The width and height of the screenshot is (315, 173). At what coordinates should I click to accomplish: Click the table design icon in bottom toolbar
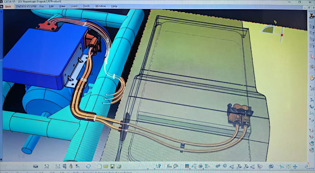(187, 166)
